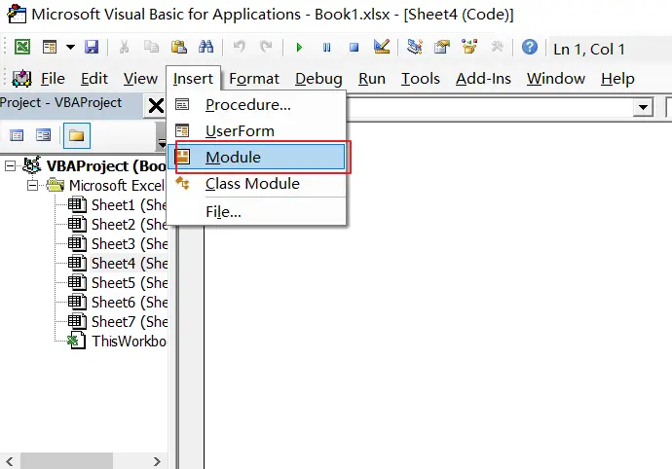Choose Class Module from Insert menu

pyautogui.click(x=256, y=183)
